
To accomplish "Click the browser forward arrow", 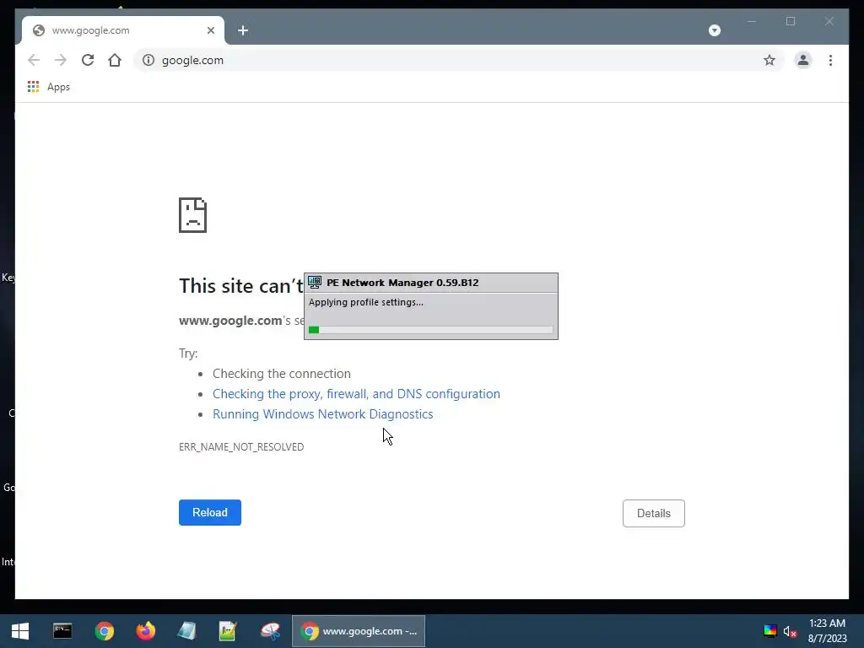I will pos(61,60).
